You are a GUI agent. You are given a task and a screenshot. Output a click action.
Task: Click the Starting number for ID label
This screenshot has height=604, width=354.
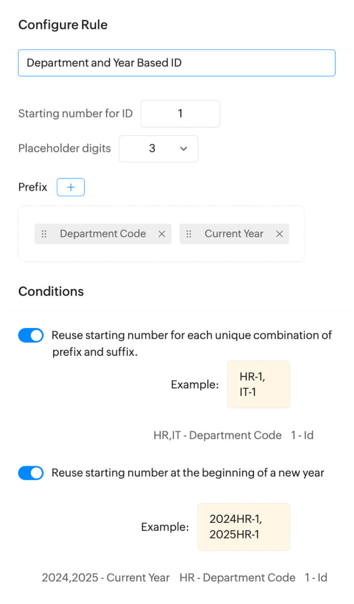[x=76, y=114]
